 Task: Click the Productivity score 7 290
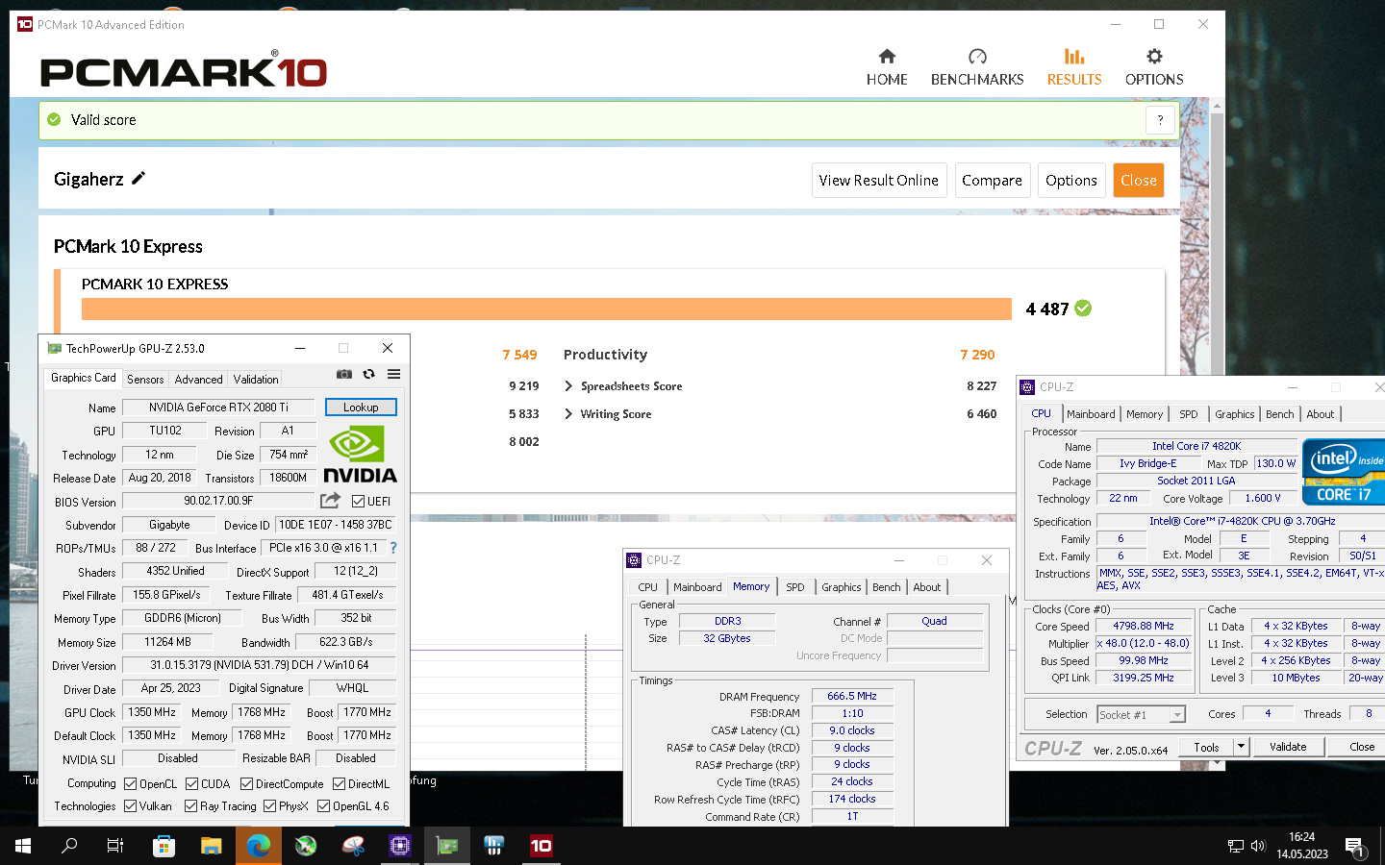click(x=977, y=355)
